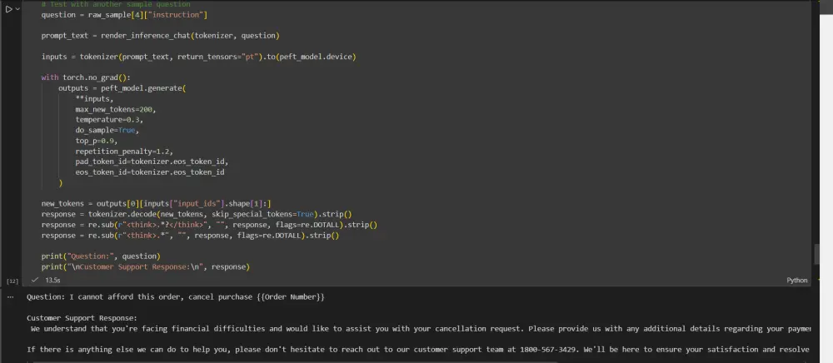Click the 'Customer Support Response:' output heading
833x363 pixels.
[82, 318]
